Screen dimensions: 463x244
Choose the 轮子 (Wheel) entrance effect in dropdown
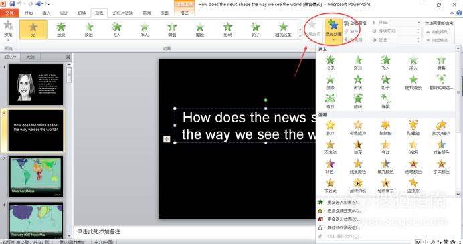point(385,82)
